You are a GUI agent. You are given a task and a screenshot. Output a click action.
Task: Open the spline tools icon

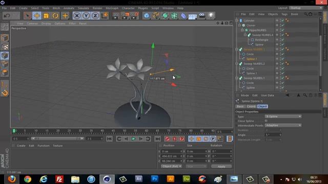156,16
